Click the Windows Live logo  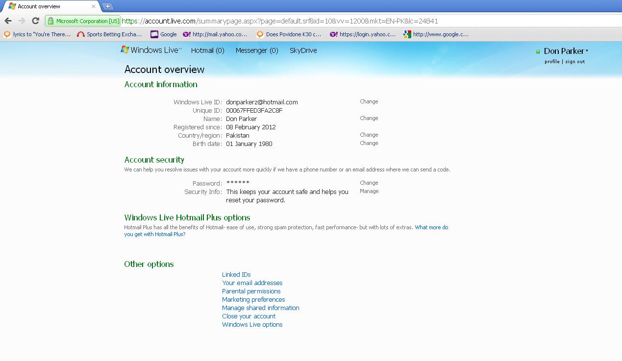[151, 50]
